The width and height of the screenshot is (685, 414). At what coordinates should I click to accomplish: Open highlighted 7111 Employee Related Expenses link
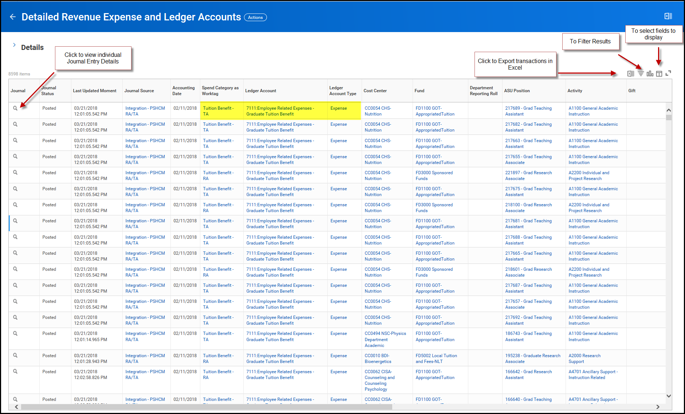point(280,111)
